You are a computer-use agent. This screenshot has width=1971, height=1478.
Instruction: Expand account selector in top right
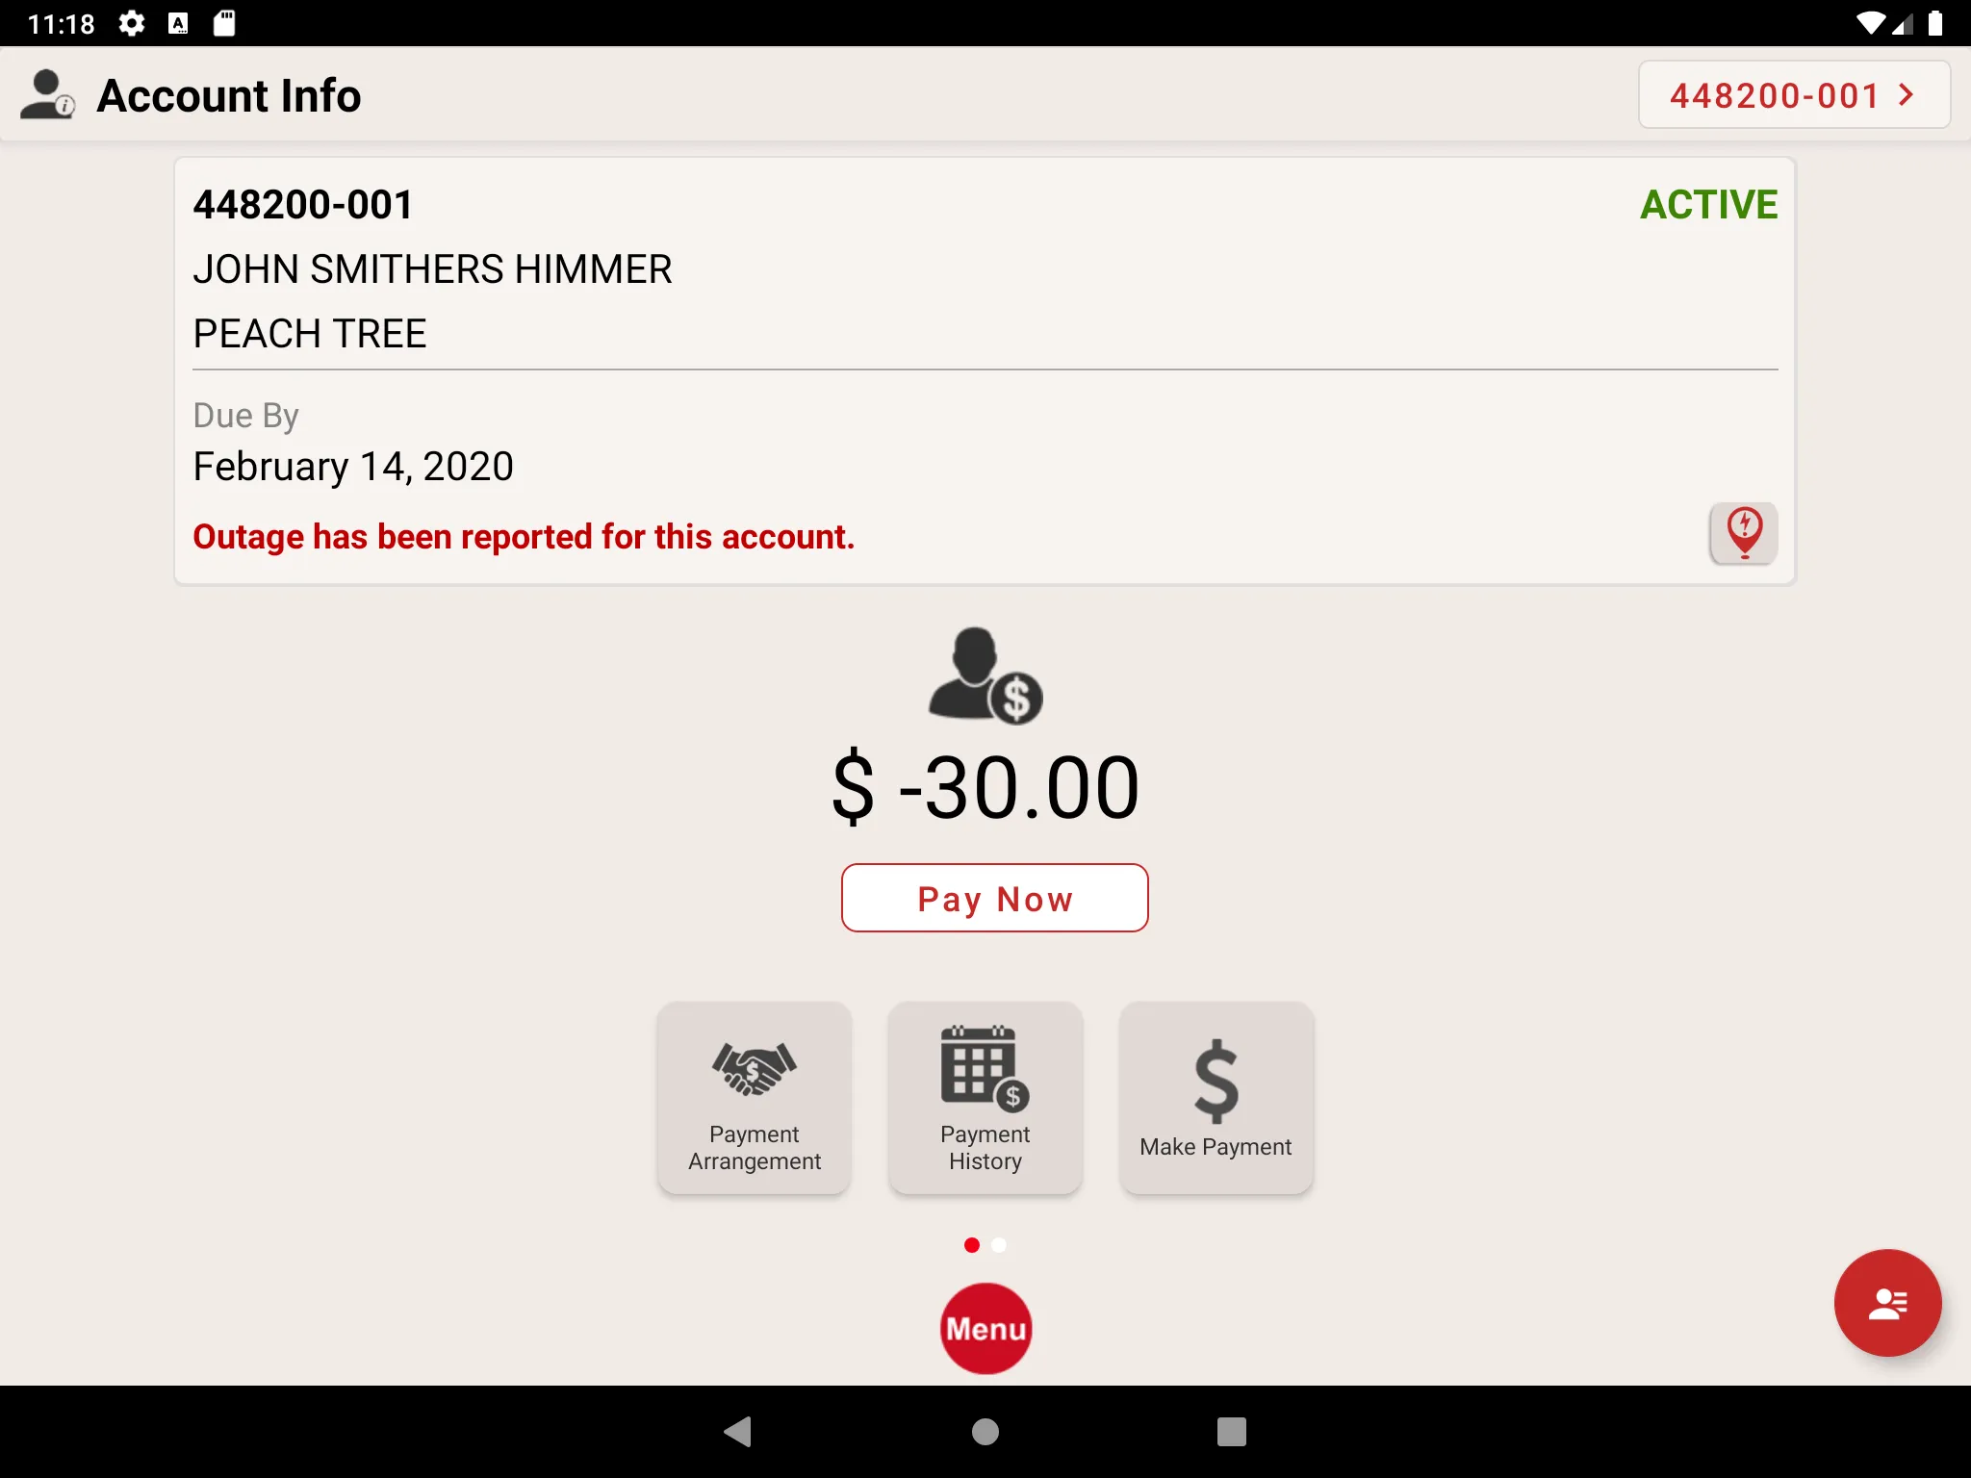pos(1791,94)
